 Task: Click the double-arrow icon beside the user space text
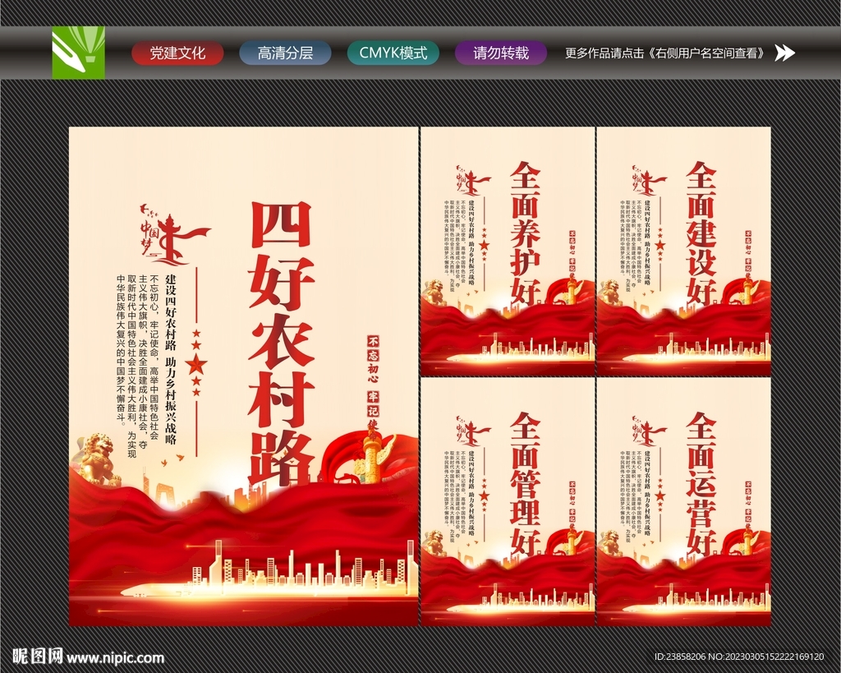[785, 53]
